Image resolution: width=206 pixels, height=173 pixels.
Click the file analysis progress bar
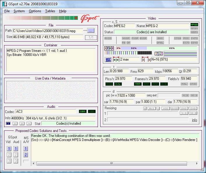tap(41, 18)
